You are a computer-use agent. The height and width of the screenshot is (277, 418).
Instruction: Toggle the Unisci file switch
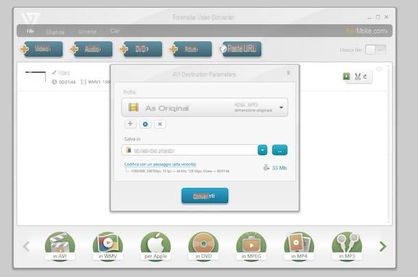click(376, 50)
